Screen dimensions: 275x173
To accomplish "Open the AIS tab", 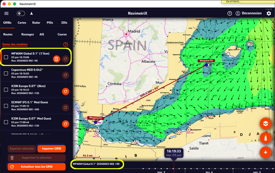I will (x=42, y=34).
